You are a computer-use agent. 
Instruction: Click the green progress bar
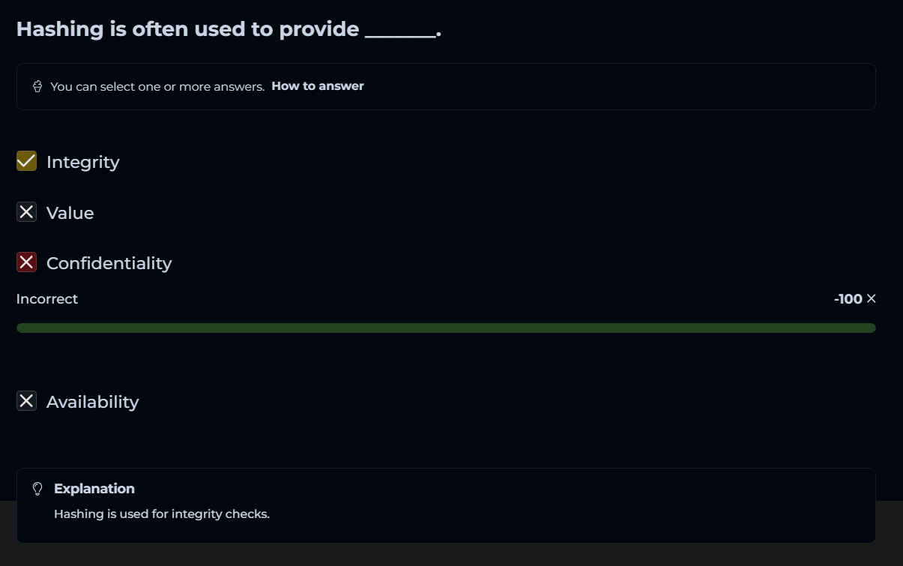446,328
